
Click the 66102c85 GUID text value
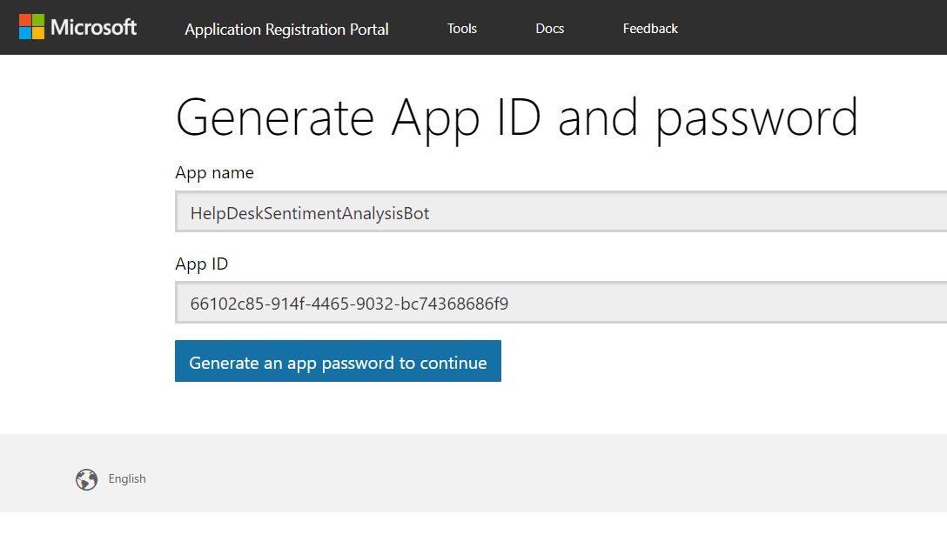pos(349,304)
